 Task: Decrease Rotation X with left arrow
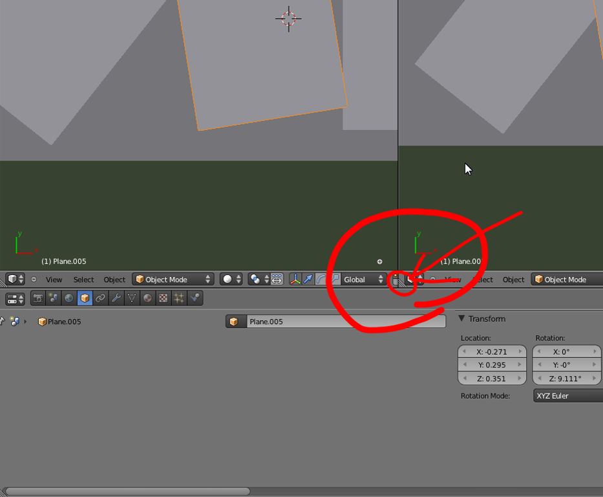click(539, 351)
